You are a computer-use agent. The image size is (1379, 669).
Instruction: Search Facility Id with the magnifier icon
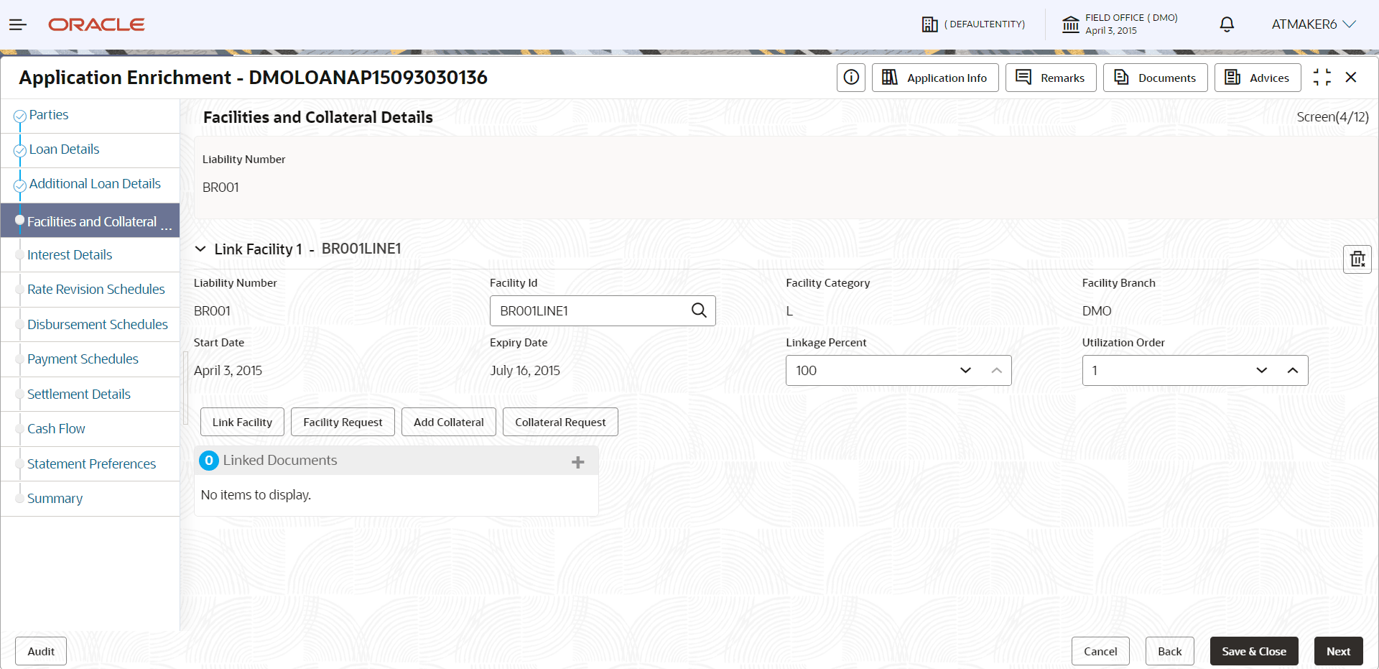[x=699, y=310]
